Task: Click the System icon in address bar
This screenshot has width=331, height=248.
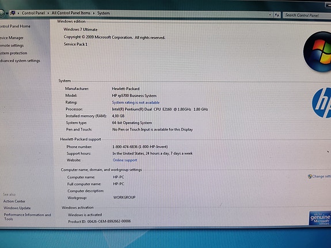Action: 13,13
